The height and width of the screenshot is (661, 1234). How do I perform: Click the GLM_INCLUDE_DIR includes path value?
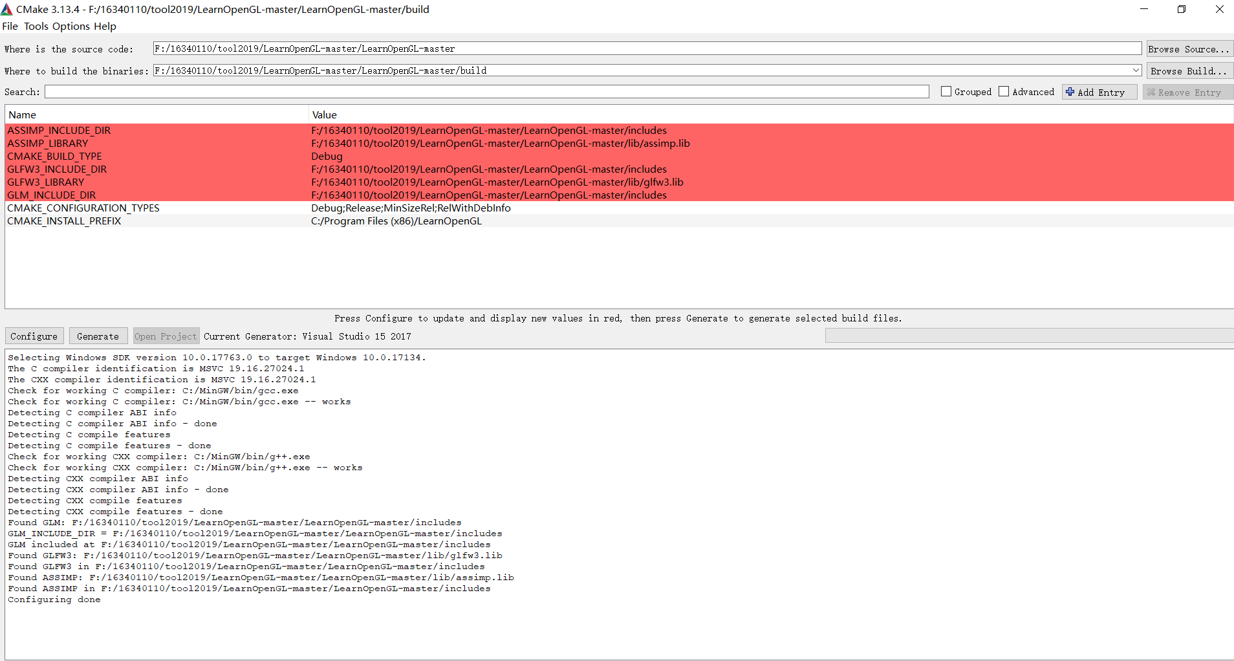click(x=488, y=195)
